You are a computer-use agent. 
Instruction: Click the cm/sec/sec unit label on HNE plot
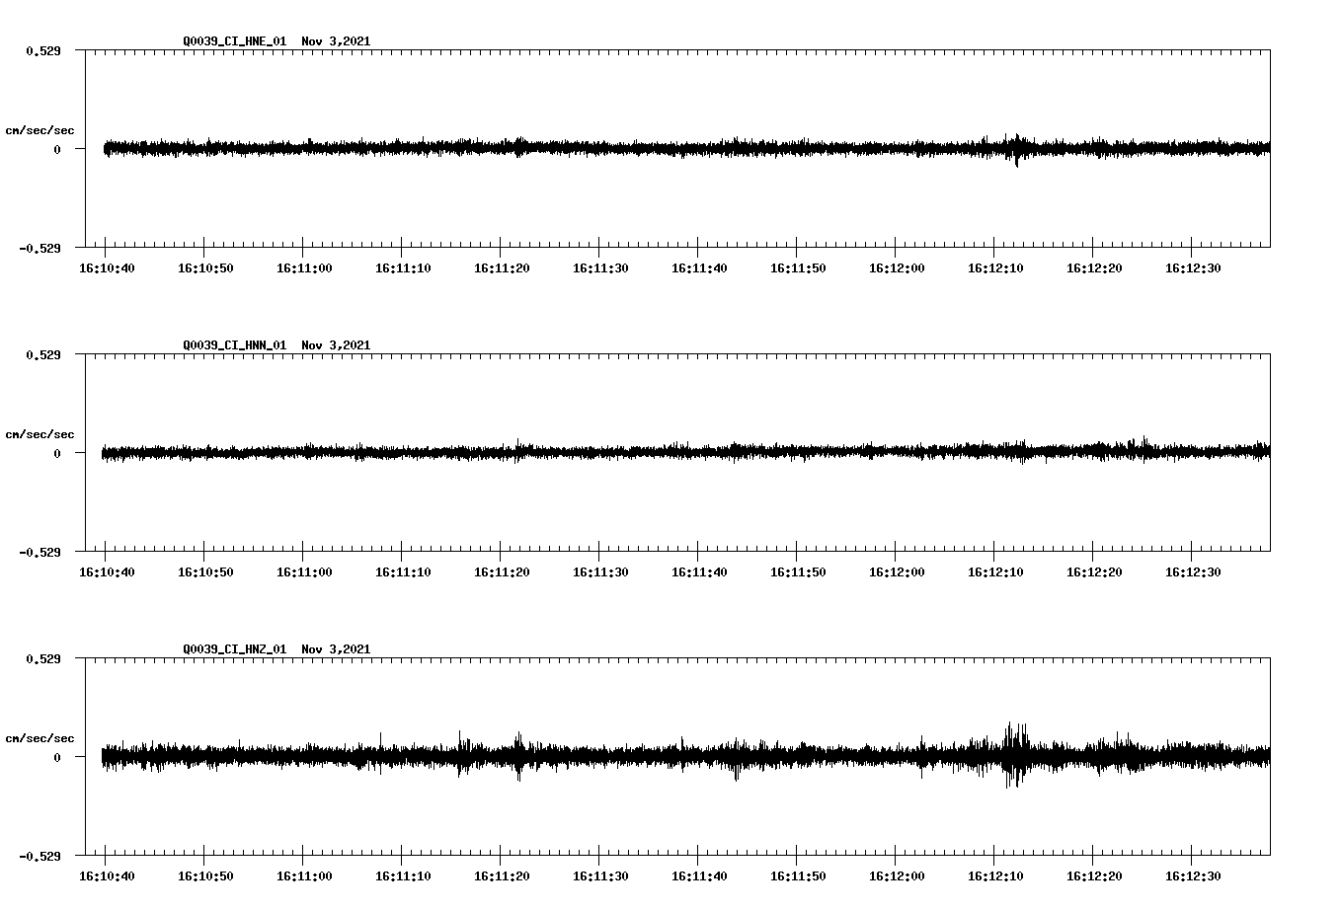tap(39, 130)
